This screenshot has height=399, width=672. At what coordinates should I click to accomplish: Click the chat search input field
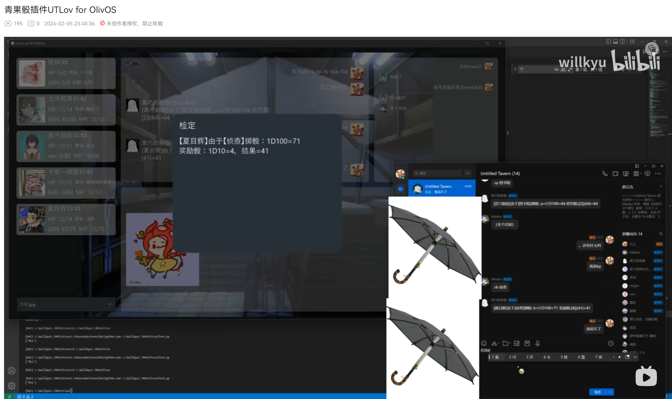pyautogui.click(x=437, y=173)
